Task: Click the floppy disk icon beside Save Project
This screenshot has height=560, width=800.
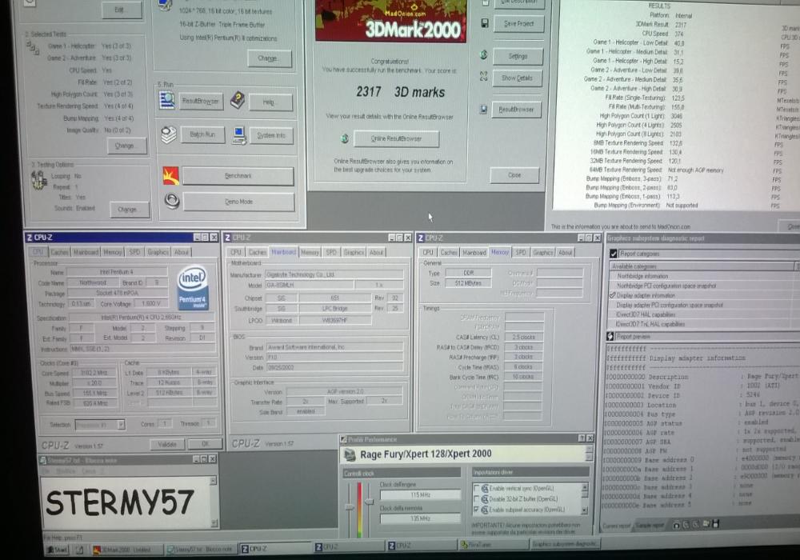Action: pyautogui.click(x=484, y=23)
